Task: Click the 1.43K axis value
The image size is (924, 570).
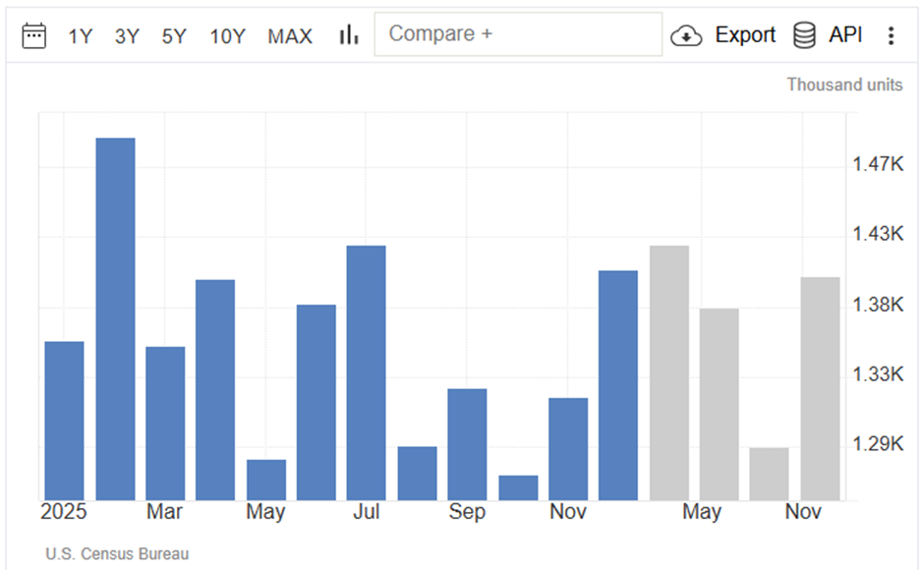Action: [x=878, y=234]
